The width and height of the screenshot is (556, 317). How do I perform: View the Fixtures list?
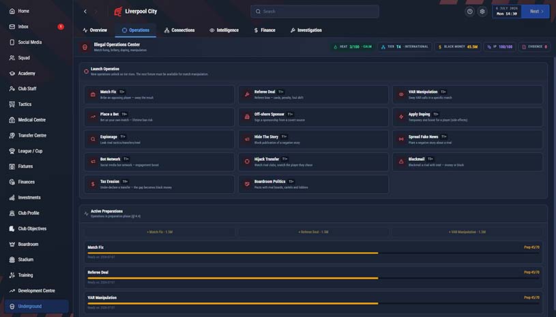[37, 166]
